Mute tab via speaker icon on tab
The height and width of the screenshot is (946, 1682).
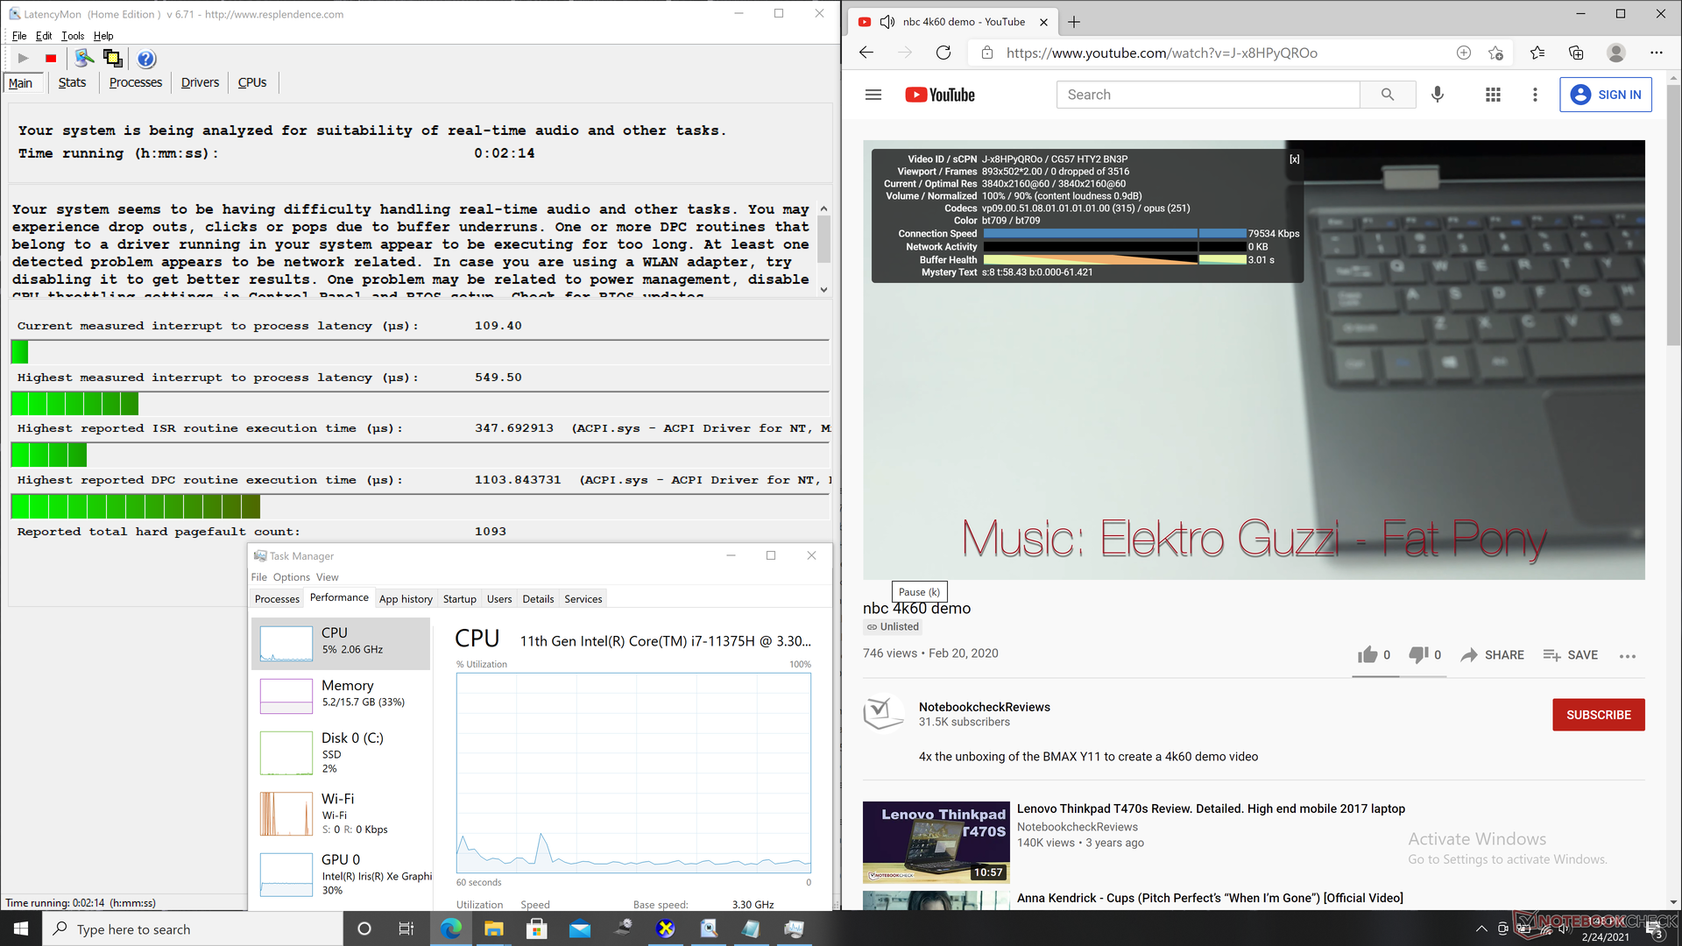point(887,22)
